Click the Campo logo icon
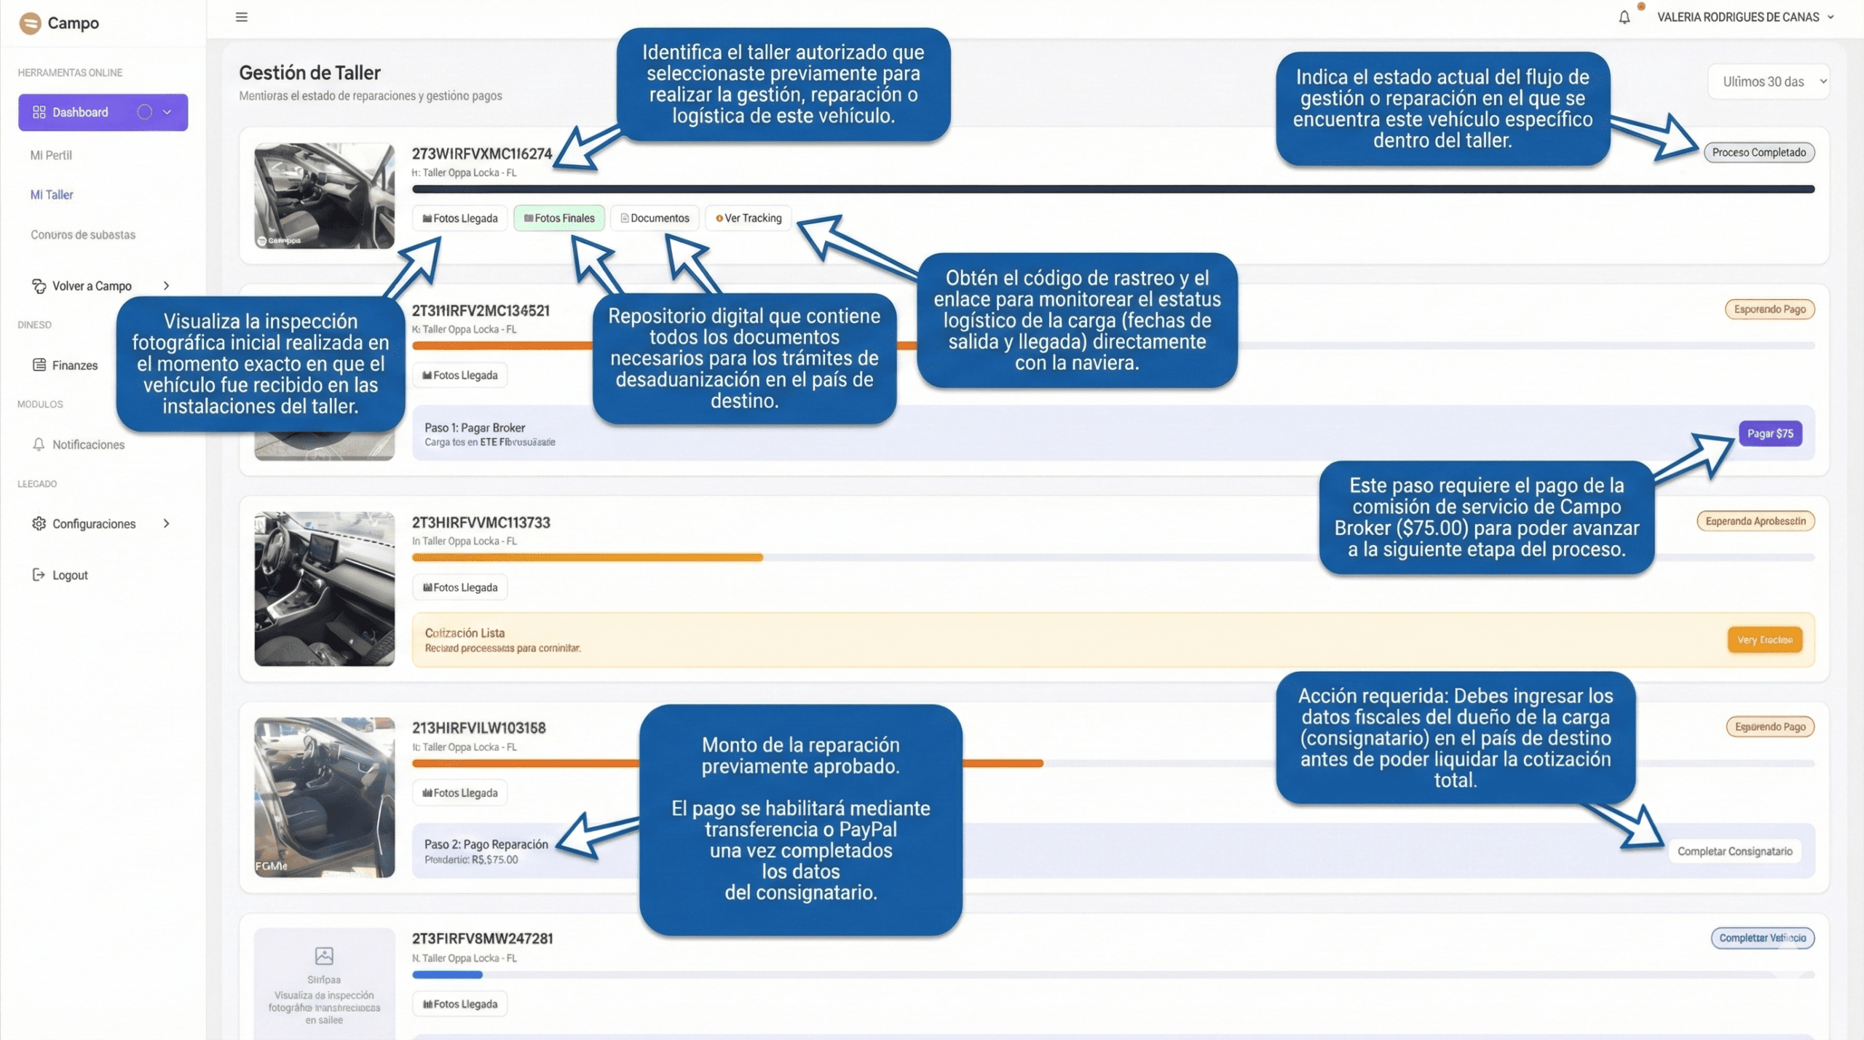1864x1040 pixels. 30,23
